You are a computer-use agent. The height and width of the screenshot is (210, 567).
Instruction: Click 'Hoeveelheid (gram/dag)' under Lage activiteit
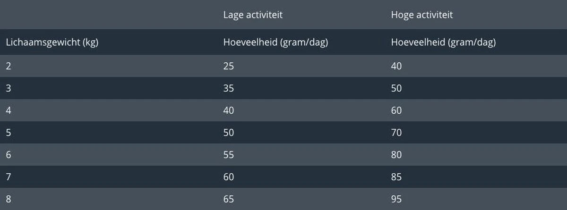(275, 42)
